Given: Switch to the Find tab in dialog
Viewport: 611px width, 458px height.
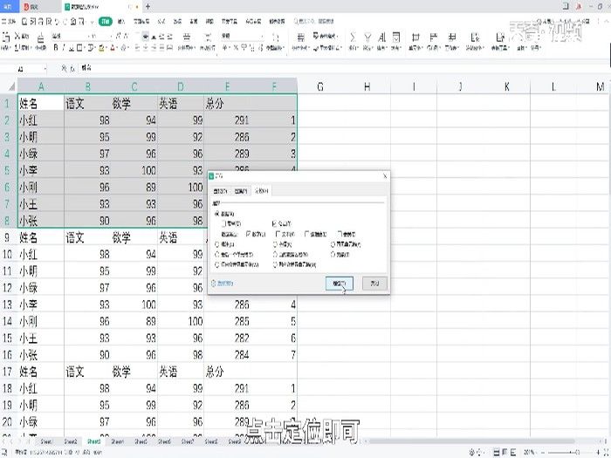Looking at the screenshot, I should click(x=220, y=191).
